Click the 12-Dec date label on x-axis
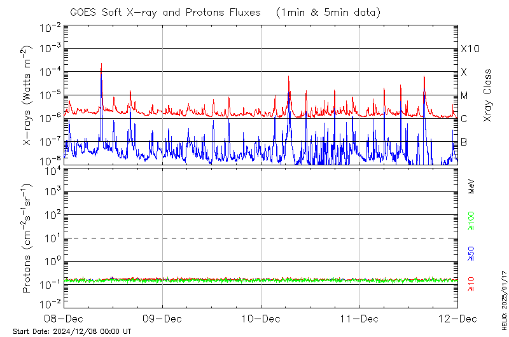Viewport: 509px width, 337px height. coord(457,318)
